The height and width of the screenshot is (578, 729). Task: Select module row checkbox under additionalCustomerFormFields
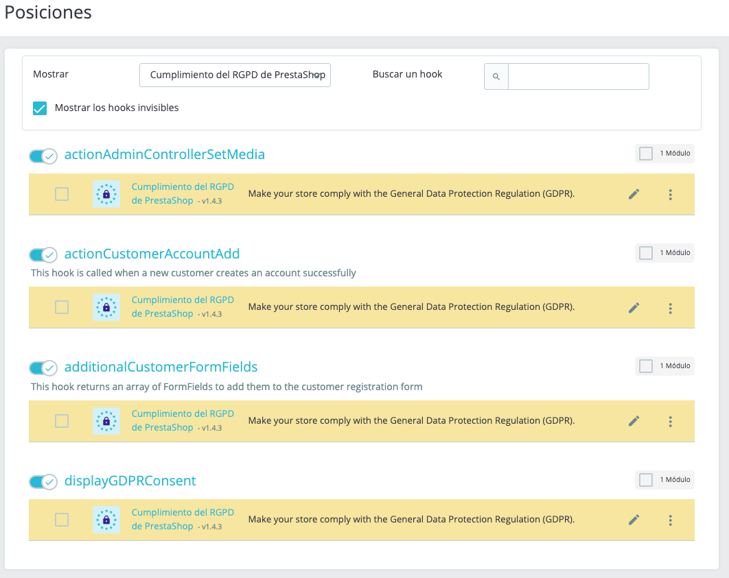[x=62, y=421]
